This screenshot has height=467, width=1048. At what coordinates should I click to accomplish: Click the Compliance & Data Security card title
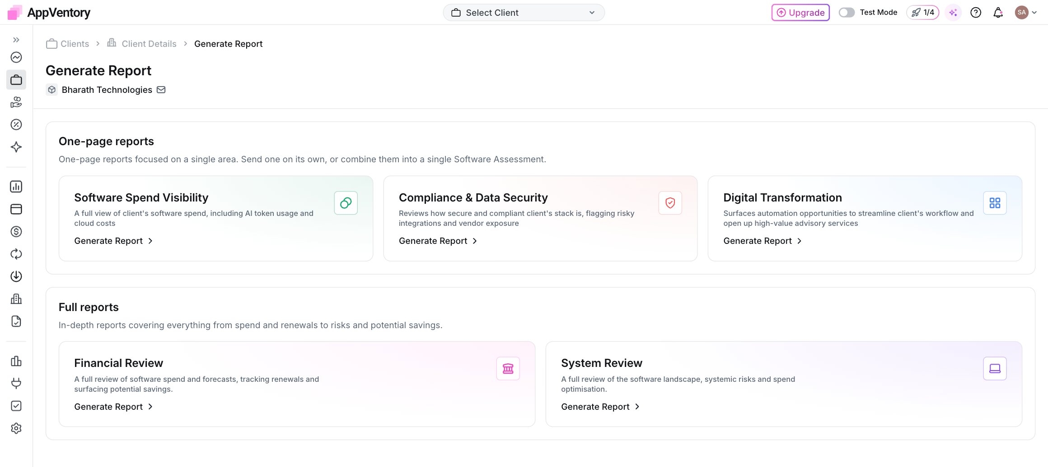coord(473,197)
